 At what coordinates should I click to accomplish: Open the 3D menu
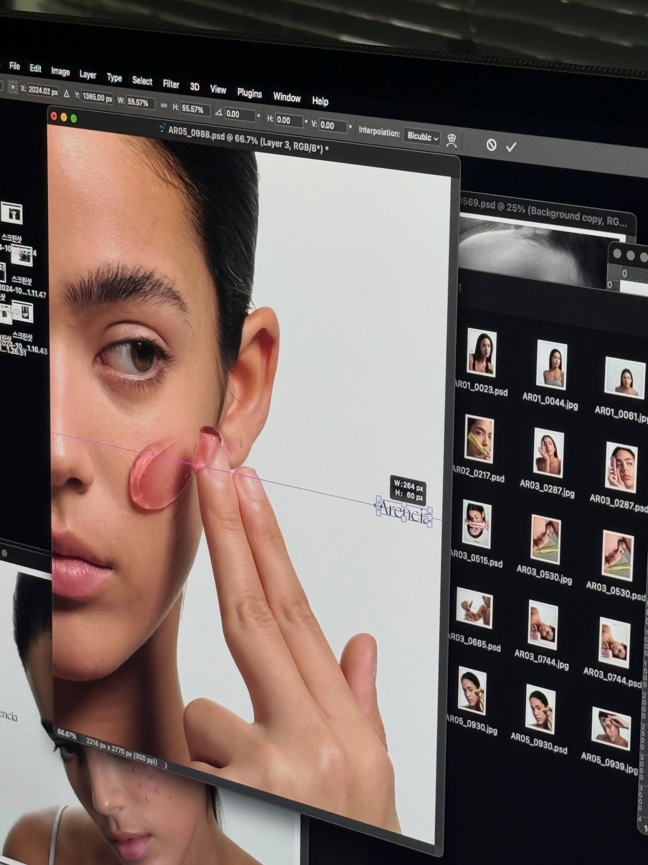click(194, 87)
